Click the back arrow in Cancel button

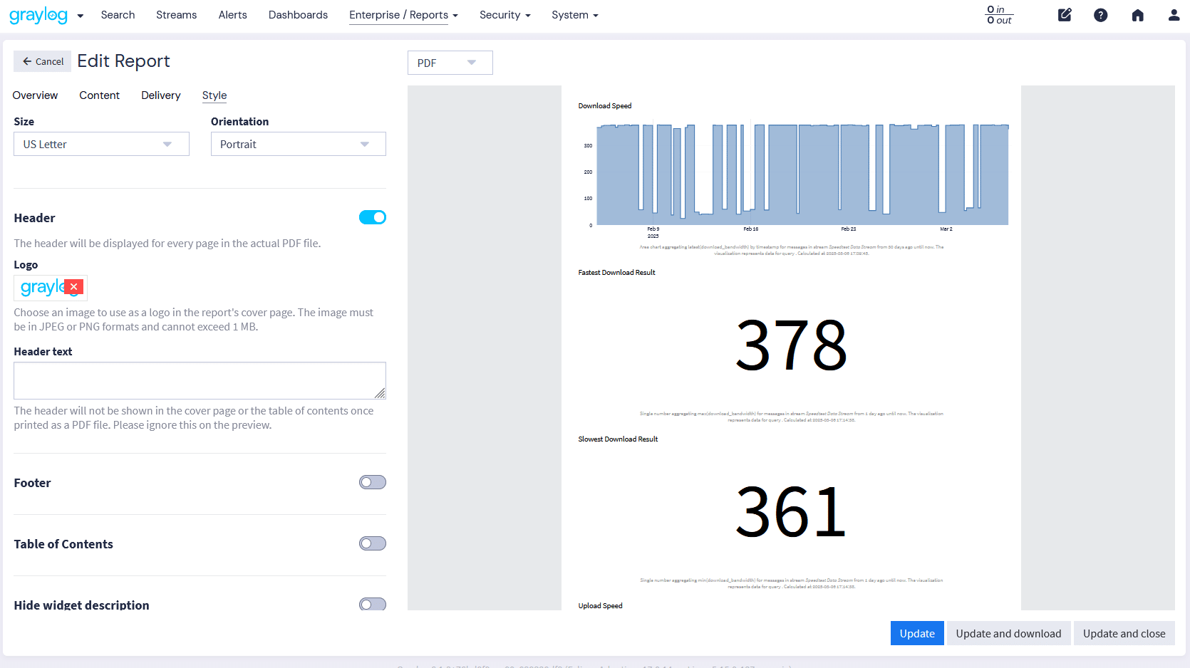click(x=27, y=61)
